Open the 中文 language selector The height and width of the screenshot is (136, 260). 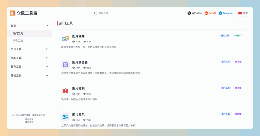pos(243,13)
